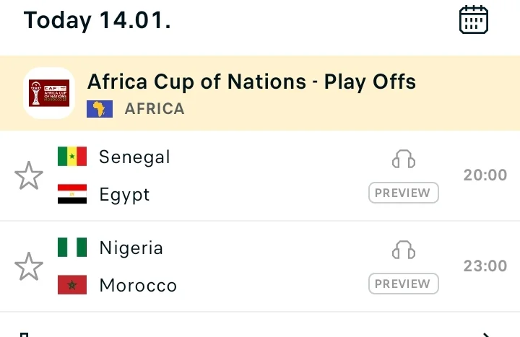Viewport: 520px width, 337px height.
Task: Star the Nigeria vs Morocco match
Action: coord(29,267)
